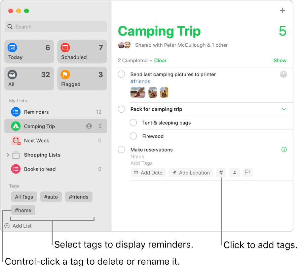
Task: Select the #home tag filter
Action: (23, 210)
